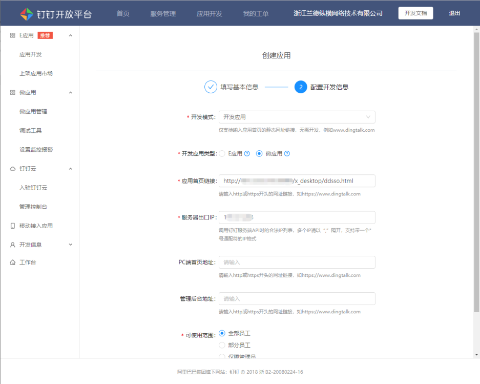Click the 钉钉云 cloud icon

(13, 169)
